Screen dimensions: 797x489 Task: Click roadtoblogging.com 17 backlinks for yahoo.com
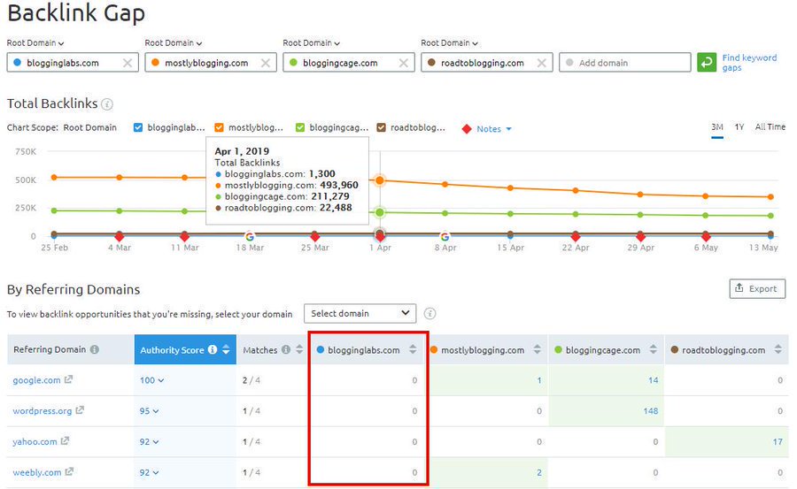[778, 442]
